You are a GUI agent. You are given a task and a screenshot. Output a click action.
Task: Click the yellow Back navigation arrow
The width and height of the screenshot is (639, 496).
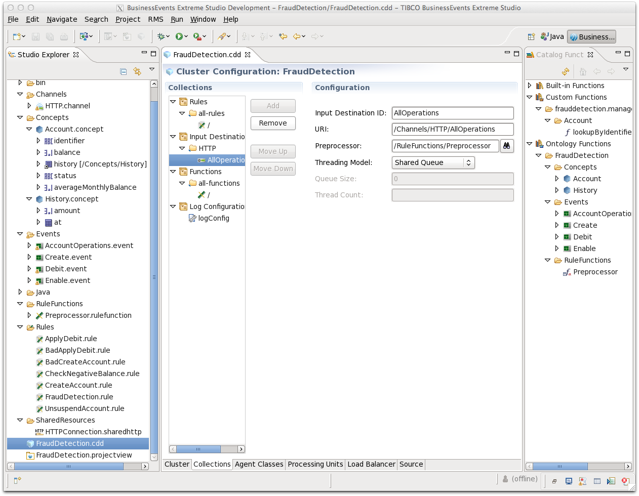tap(297, 36)
